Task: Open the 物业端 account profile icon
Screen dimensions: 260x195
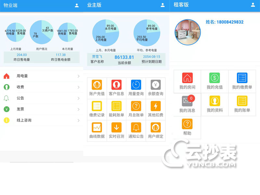Action: point(76,5)
